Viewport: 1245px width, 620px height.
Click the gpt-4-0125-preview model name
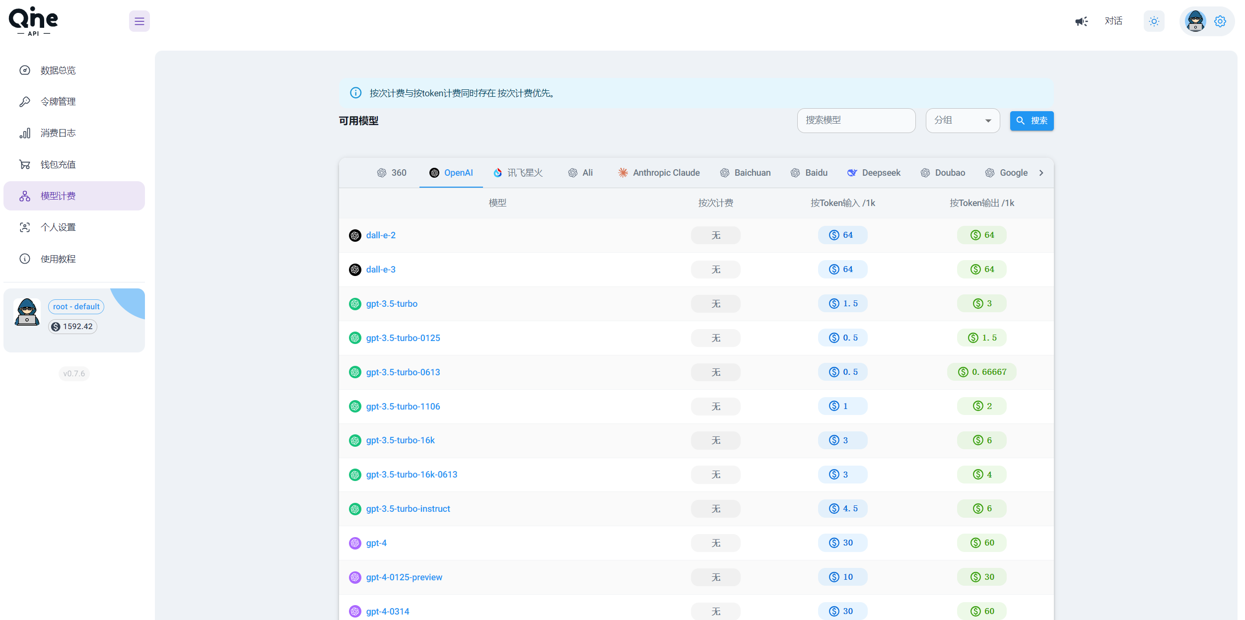[x=404, y=577]
